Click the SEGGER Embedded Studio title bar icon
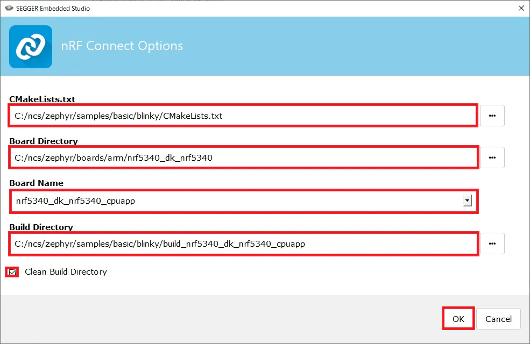530x344 pixels. (x=9, y=8)
